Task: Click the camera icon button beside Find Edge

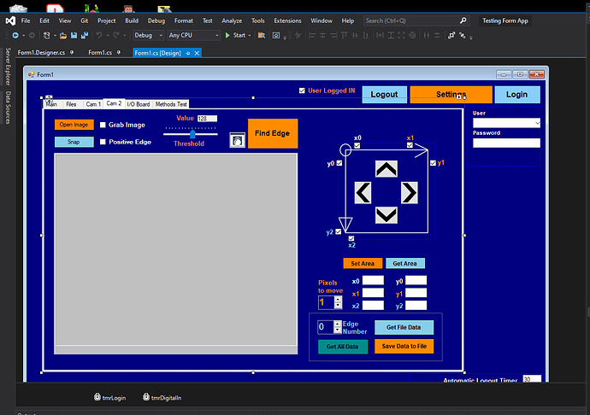Action: click(238, 140)
